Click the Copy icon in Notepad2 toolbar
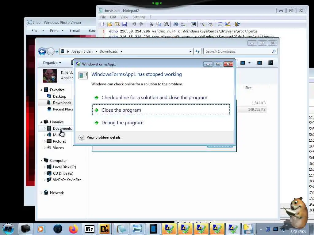This screenshot has height=235, width=314. click(159, 24)
